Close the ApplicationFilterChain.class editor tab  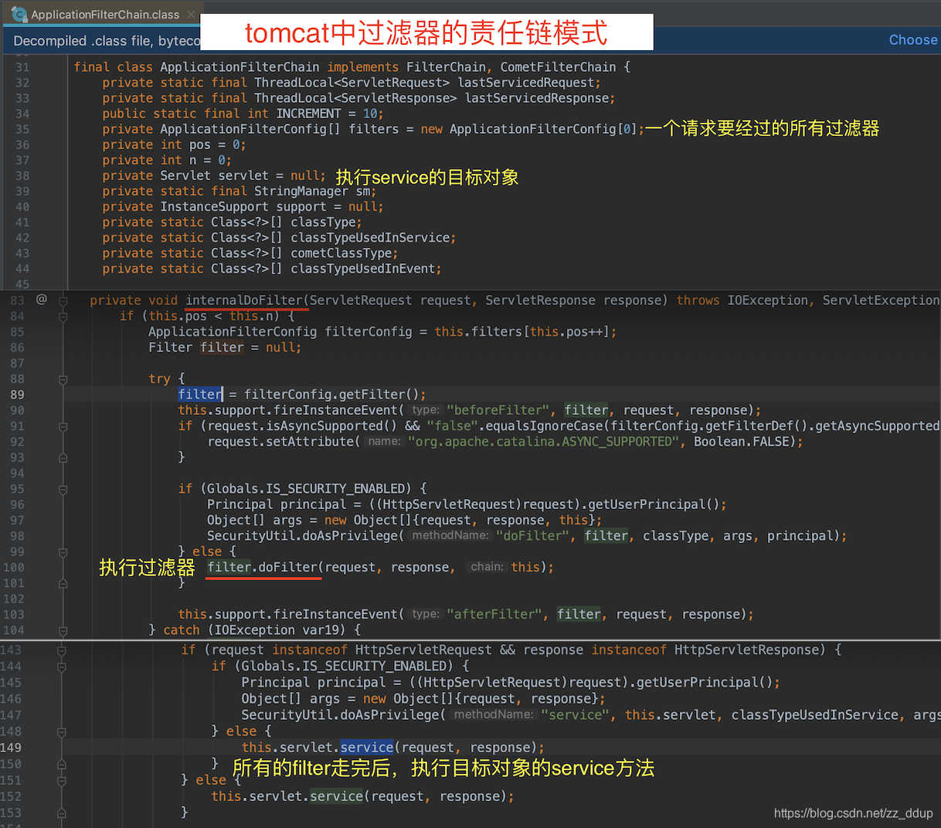[x=192, y=14]
